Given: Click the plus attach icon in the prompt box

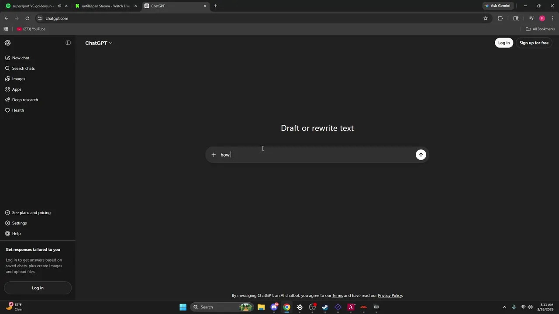Looking at the screenshot, I should click(x=214, y=155).
